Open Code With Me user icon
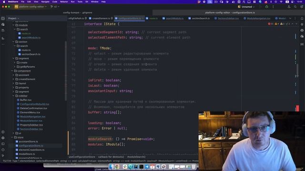This screenshot has width=305, height=171. pyautogui.click(x=289, y=7)
